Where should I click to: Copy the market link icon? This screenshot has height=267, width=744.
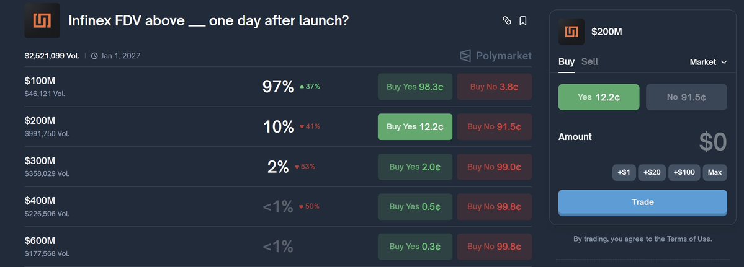[506, 20]
